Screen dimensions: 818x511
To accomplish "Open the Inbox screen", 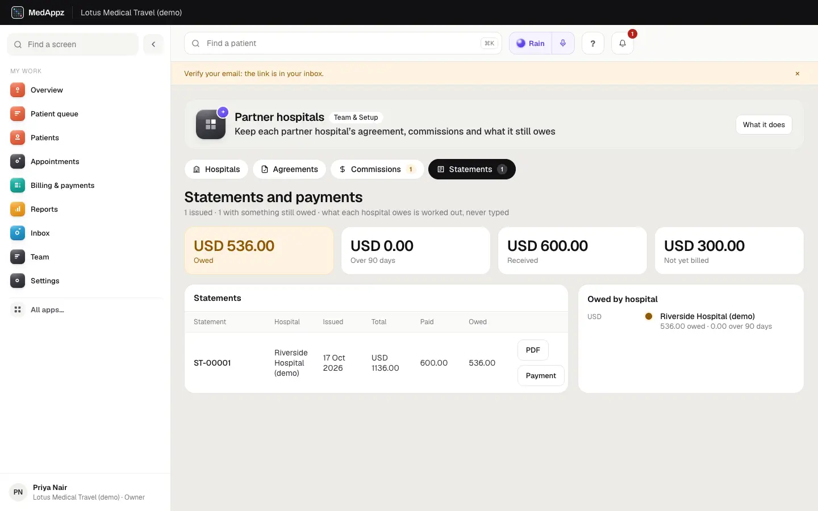I will pyautogui.click(x=85, y=233).
